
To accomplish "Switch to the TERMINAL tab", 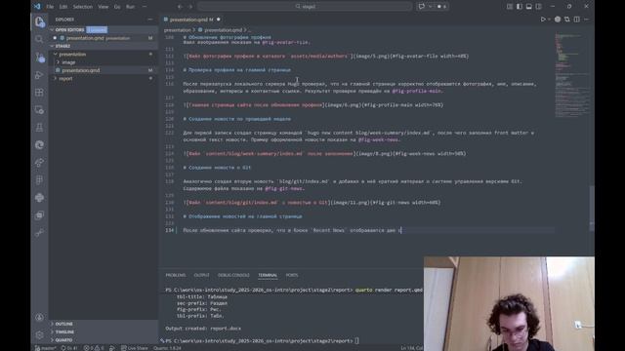I will [268, 275].
